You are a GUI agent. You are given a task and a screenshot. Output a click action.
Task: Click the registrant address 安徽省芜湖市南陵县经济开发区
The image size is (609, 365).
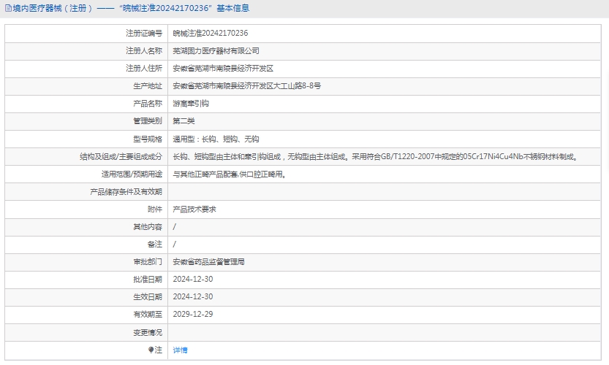tap(223, 69)
